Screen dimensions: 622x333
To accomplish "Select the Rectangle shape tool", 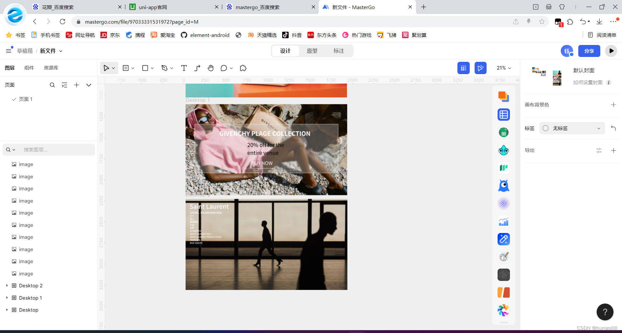I will (x=145, y=68).
